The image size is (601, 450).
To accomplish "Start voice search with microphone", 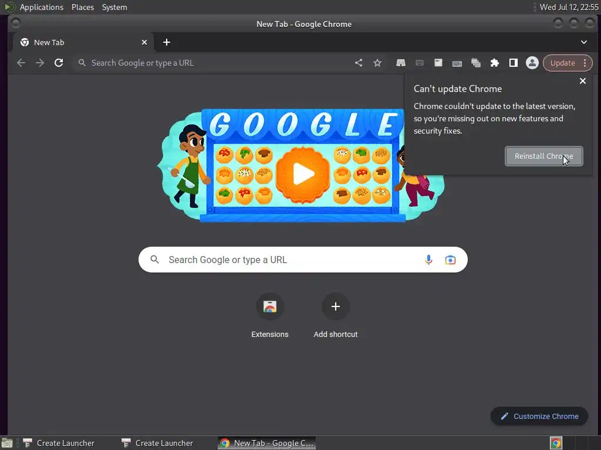I will pyautogui.click(x=428, y=260).
